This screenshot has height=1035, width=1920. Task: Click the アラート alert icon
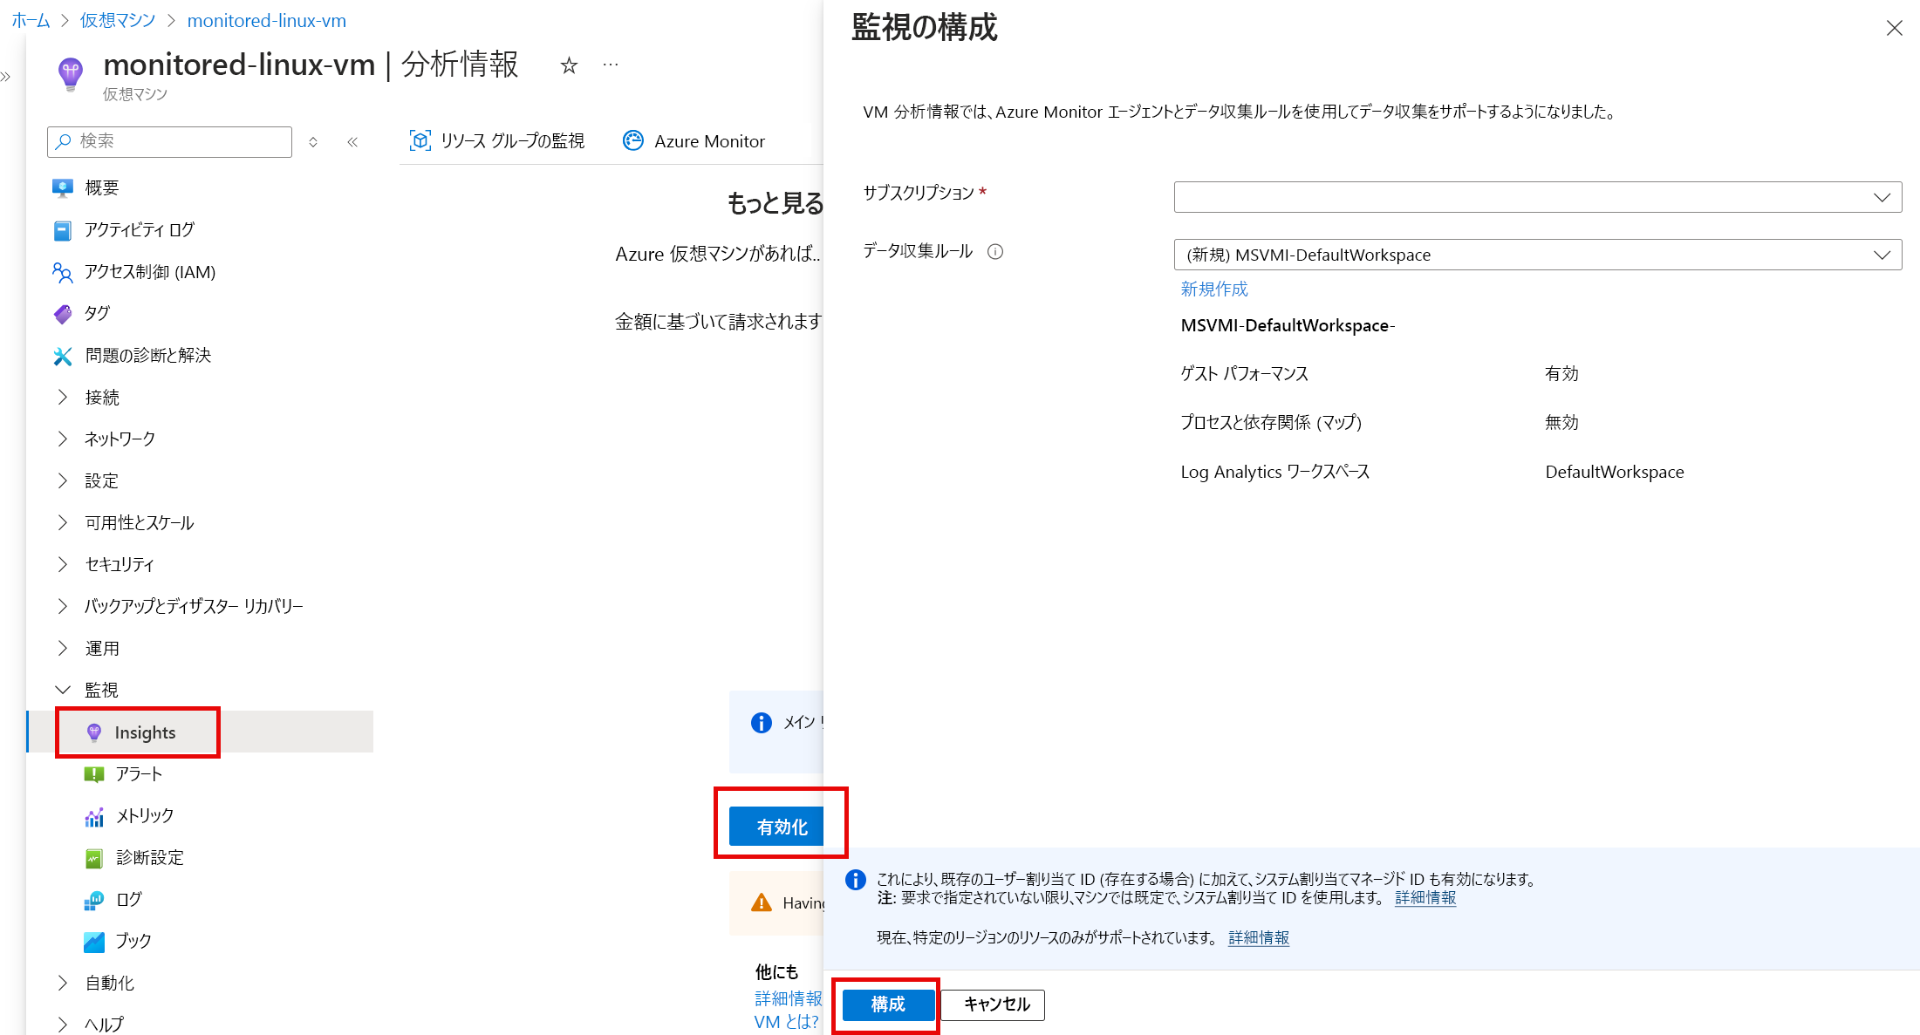94,774
